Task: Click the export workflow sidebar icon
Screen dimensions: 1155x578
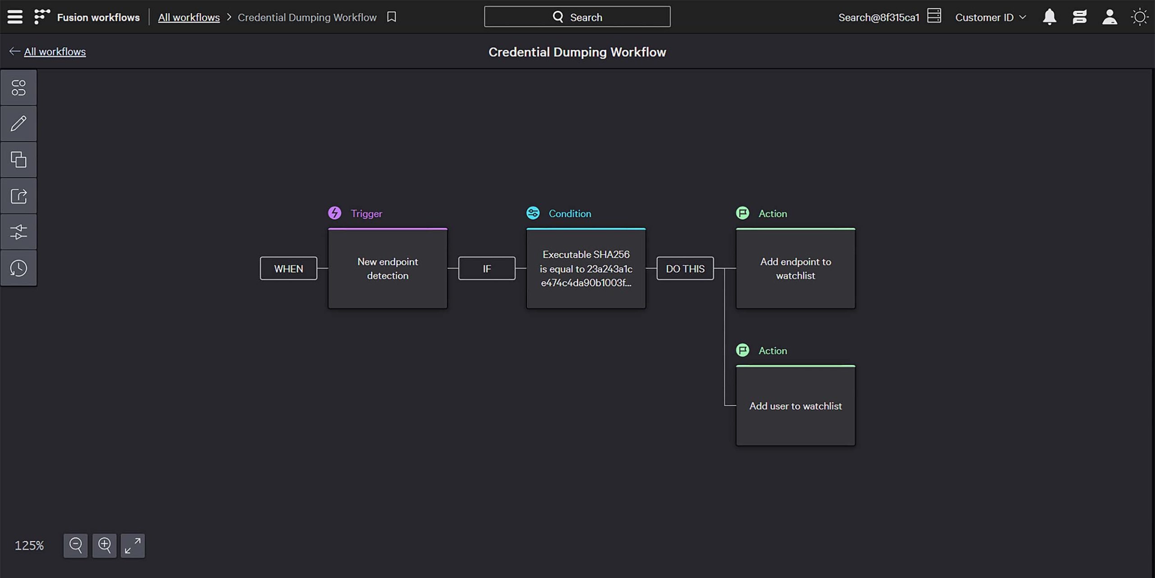Action: (18, 196)
